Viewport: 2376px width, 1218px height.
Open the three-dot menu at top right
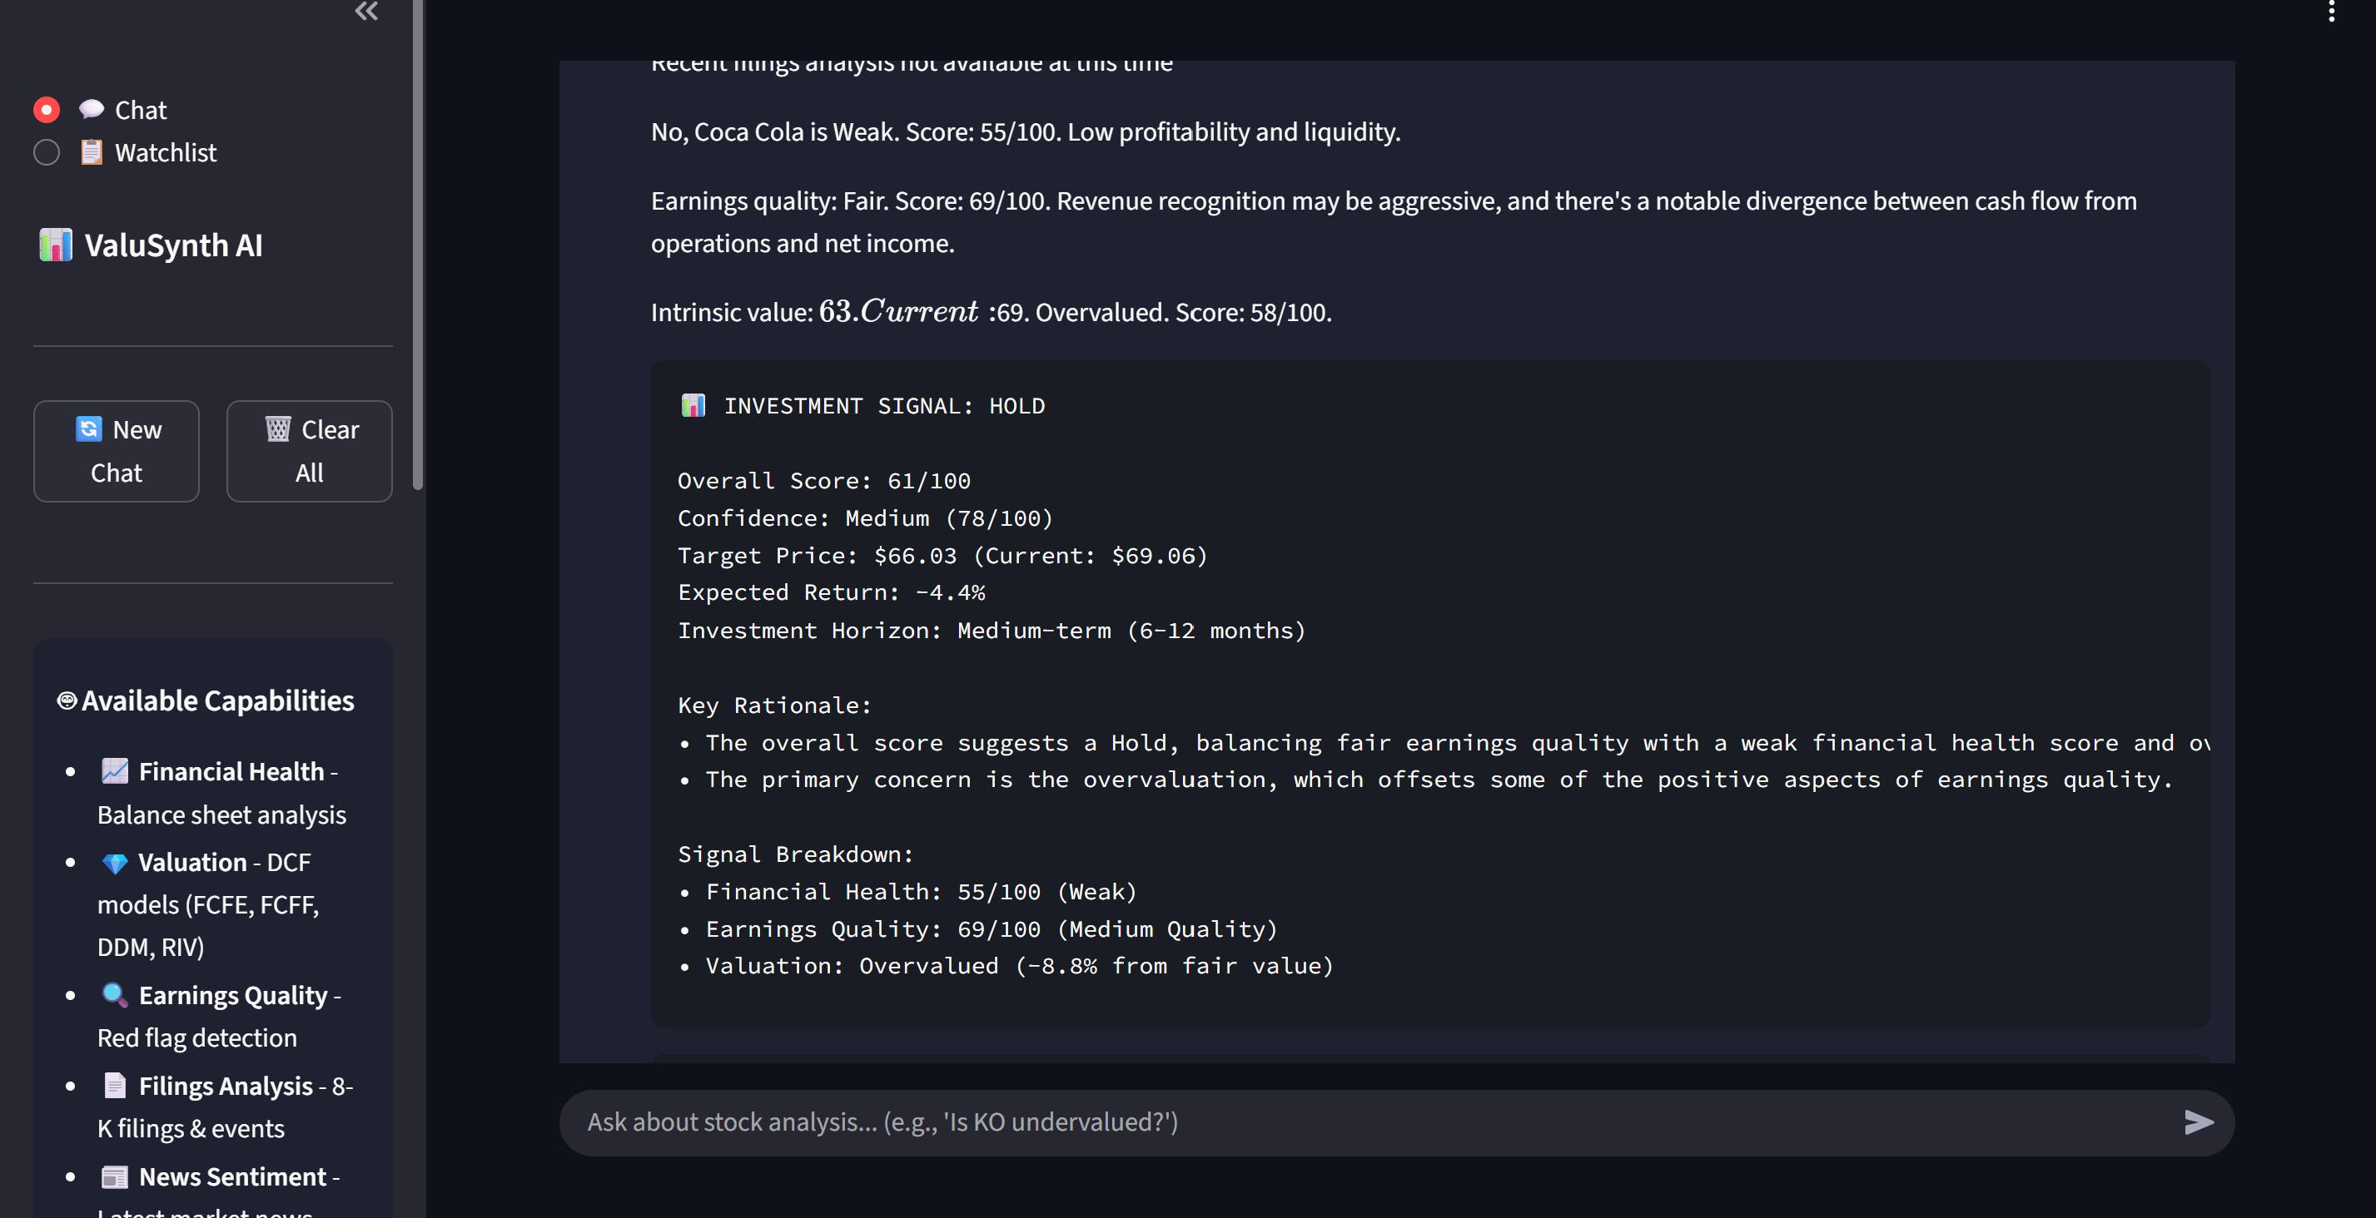[x=2331, y=11]
